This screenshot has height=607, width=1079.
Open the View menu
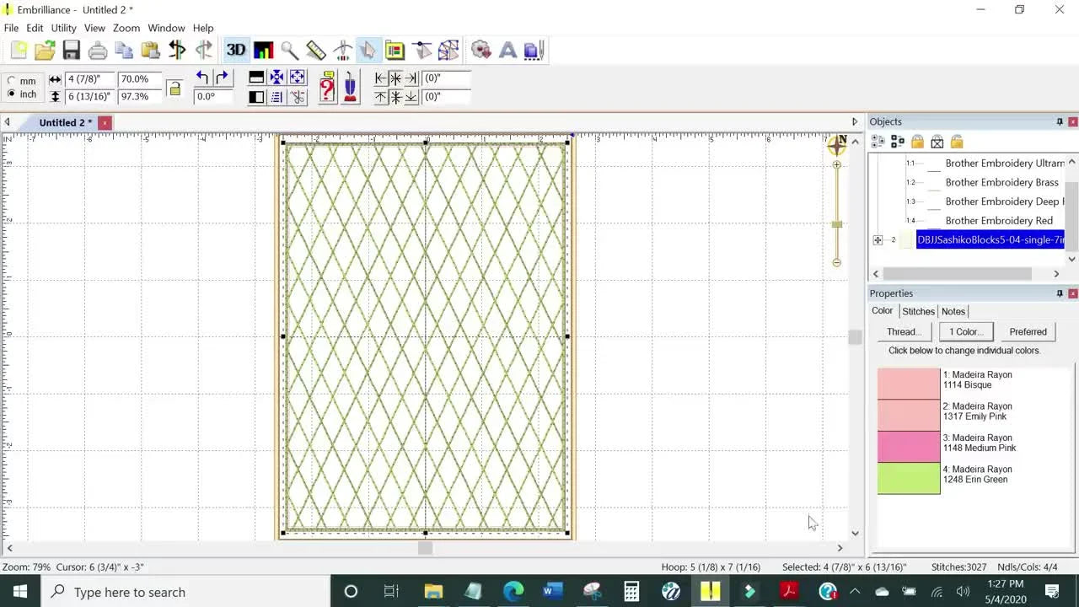click(x=94, y=28)
